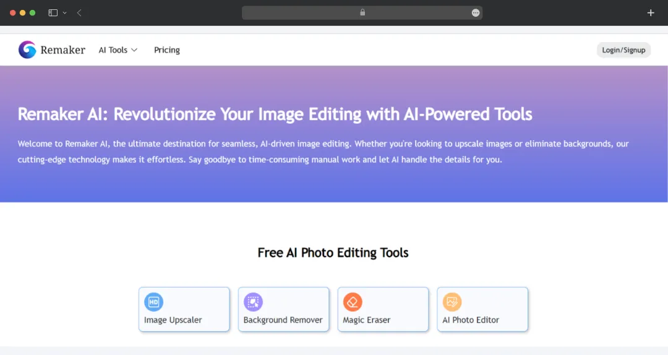668x355 pixels.
Task: Close the window with the red button
Action: tap(13, 13)
